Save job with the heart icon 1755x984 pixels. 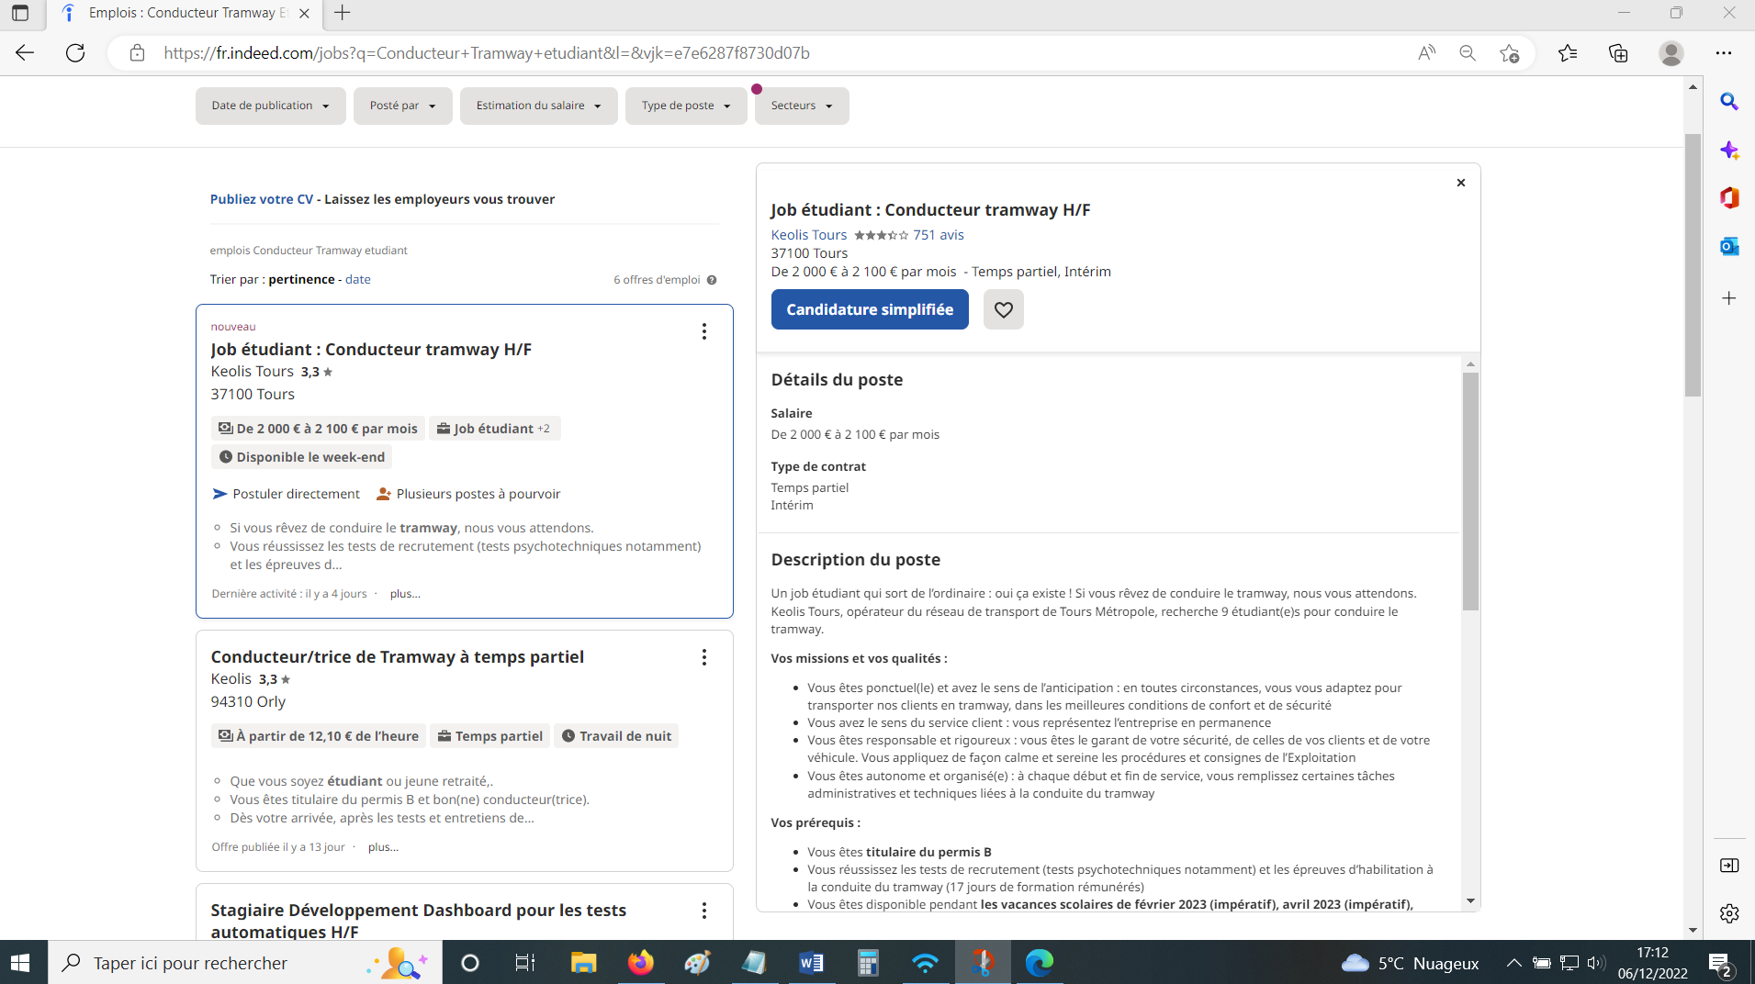(1003, 309)
